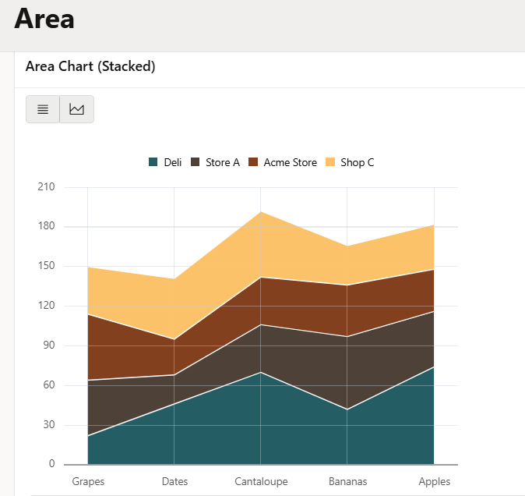Click the Cantaloupe x-axis label
525x496 pixels.
(261, 482)
